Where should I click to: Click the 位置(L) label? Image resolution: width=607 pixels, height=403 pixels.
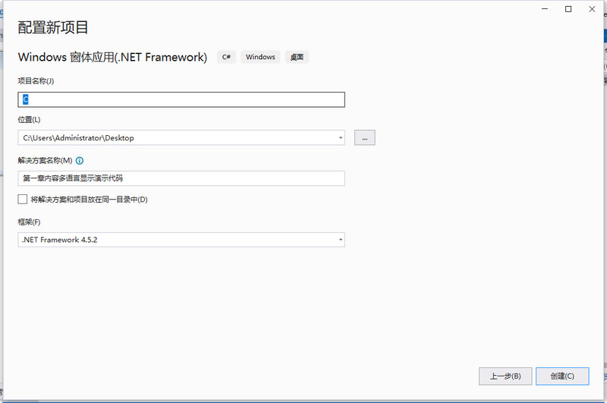pos(29,120)
